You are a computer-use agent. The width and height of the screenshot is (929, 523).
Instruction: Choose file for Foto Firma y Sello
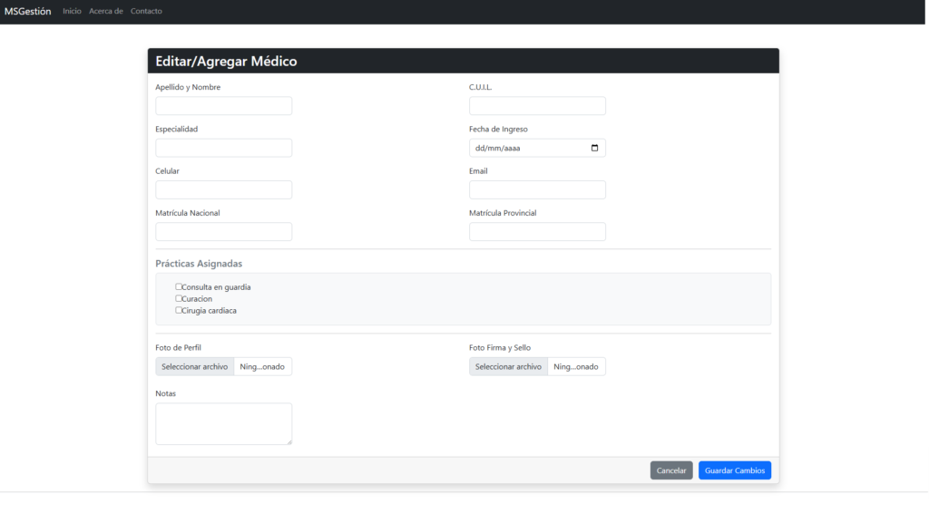pos(508,366)
